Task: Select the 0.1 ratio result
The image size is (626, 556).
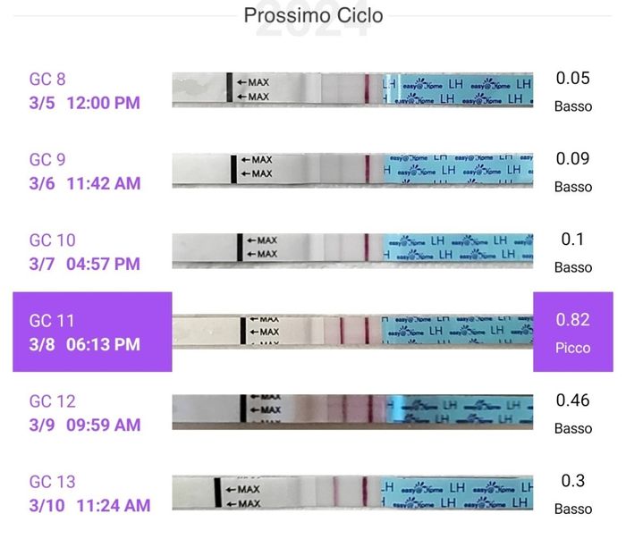Action: point(572,240)
